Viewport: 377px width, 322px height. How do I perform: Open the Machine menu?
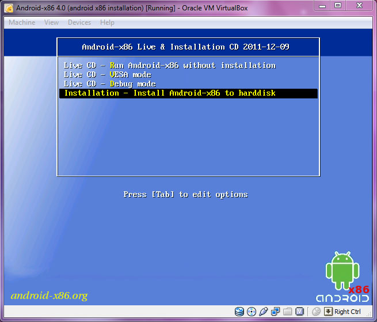click(22, 22)
